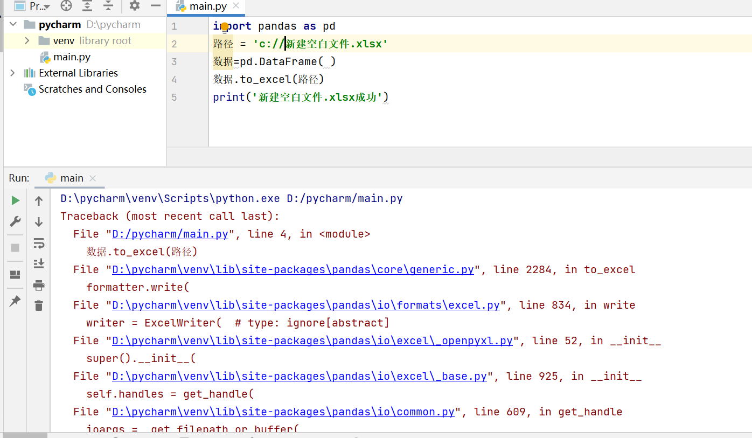Print the console output with printer icon

click(39, 285)
